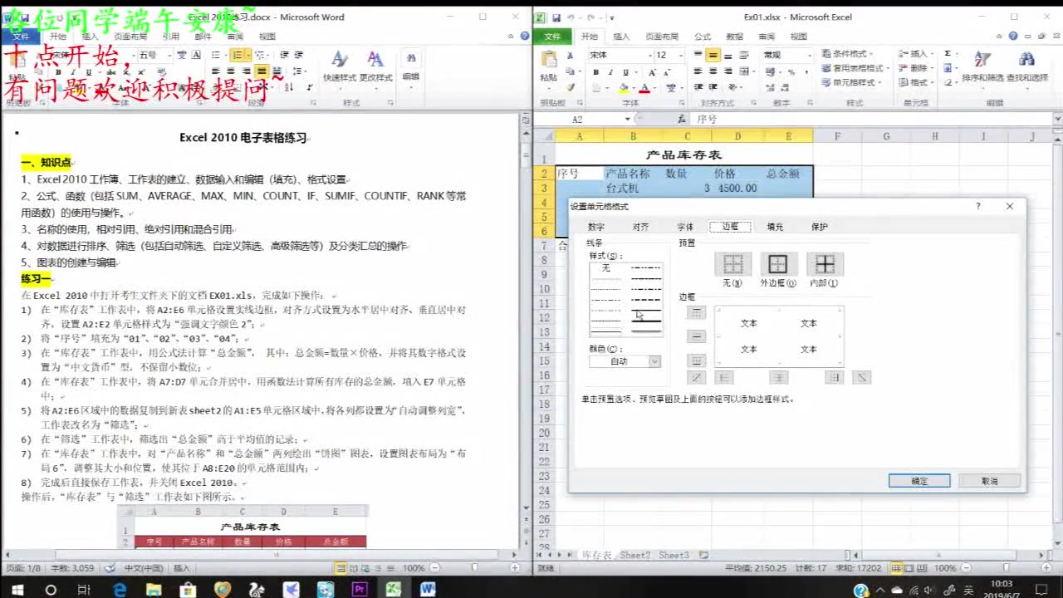This screenshot has height=598, width=1063.
Task: Open 单元格样式 cell styles menu
Action: click(x=853, y=82)
